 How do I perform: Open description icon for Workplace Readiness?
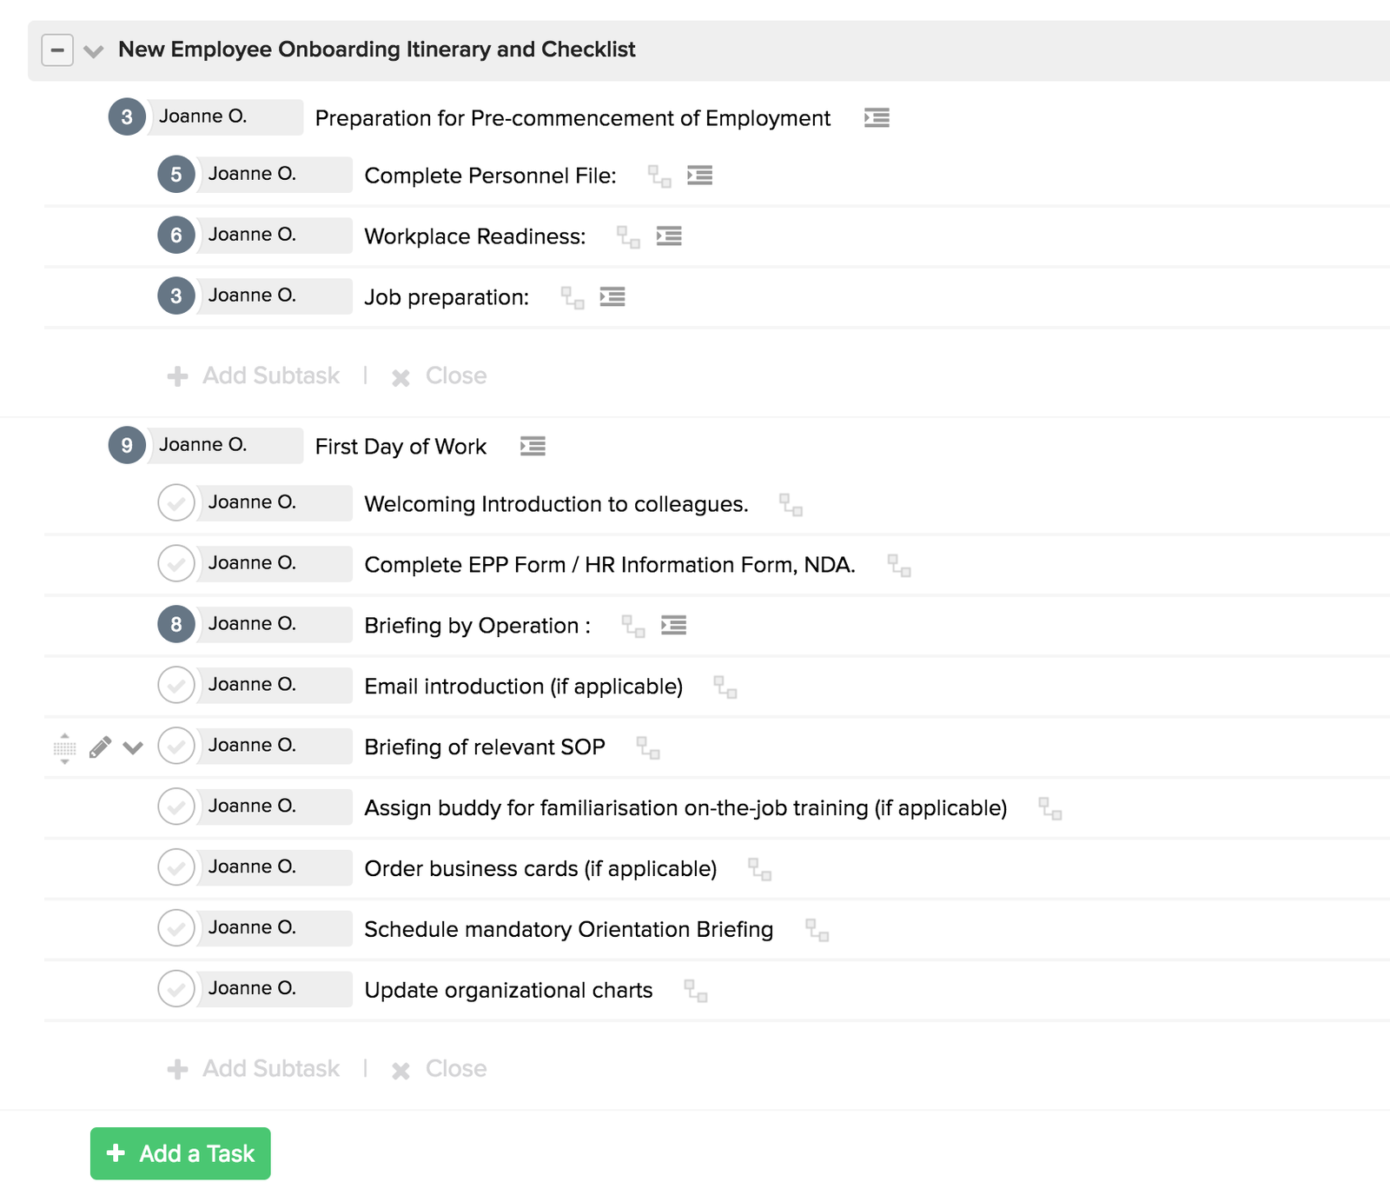669,236
